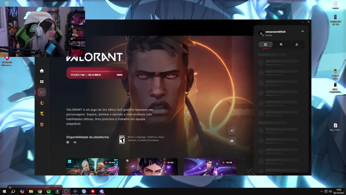
Task: Go to the Riot Client home page
Action: [x=42, y=71]
